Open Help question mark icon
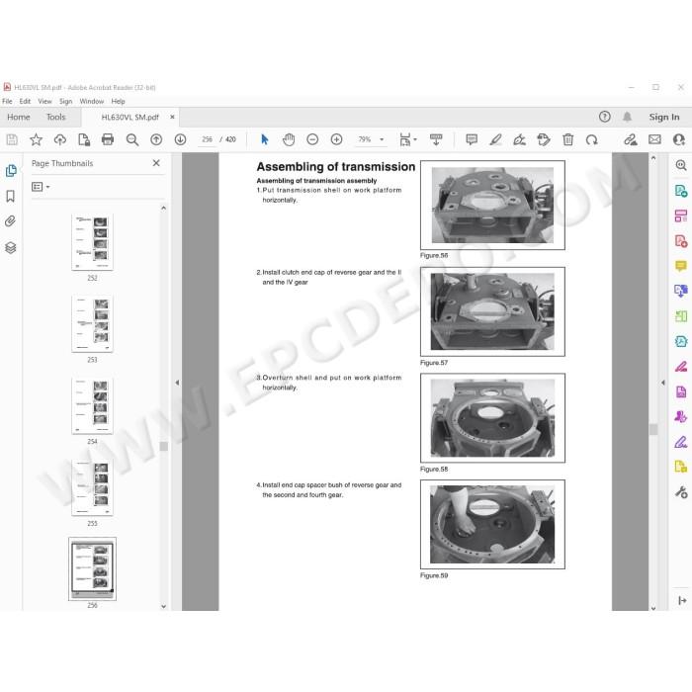Image resolution: width=692 pixels, height=692 pixels. pos(605,117)
